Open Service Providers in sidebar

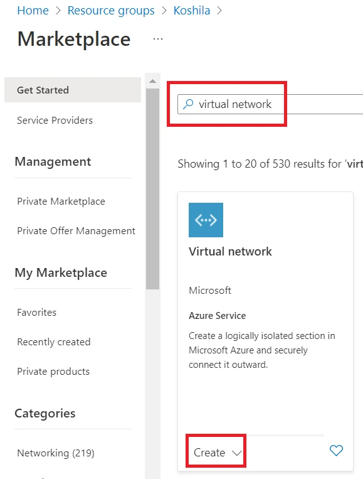click(55, 121)
